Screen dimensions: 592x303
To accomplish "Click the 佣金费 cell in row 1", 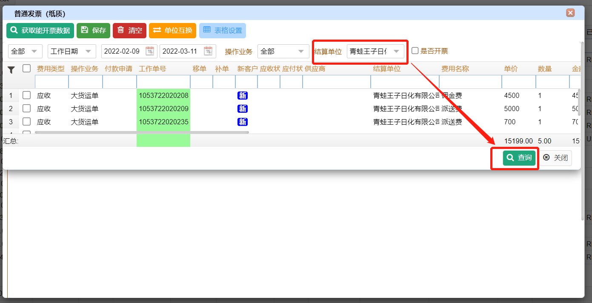I will (452, 96).
